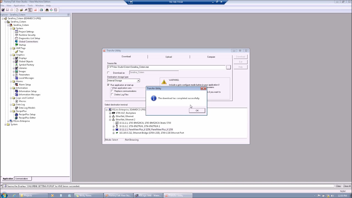Click the media player taskbar icon

(53, 196)
